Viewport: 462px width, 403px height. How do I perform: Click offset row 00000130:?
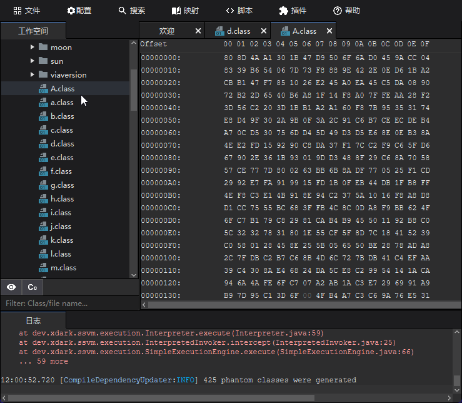161,295
